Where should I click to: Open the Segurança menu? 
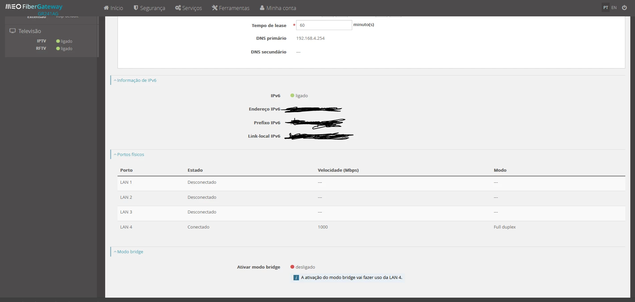(x=149, y=8)
